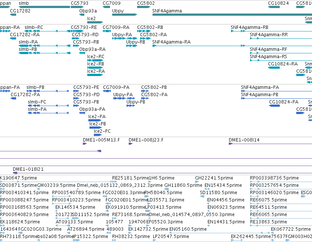Click transcript label slmb-RA
312x242 pixels.
tap(28, 42)
